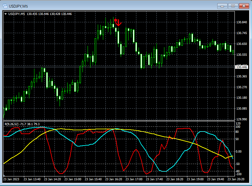
Task: Click the 23 Jan 20:20 time label
Action: point(236,179)
